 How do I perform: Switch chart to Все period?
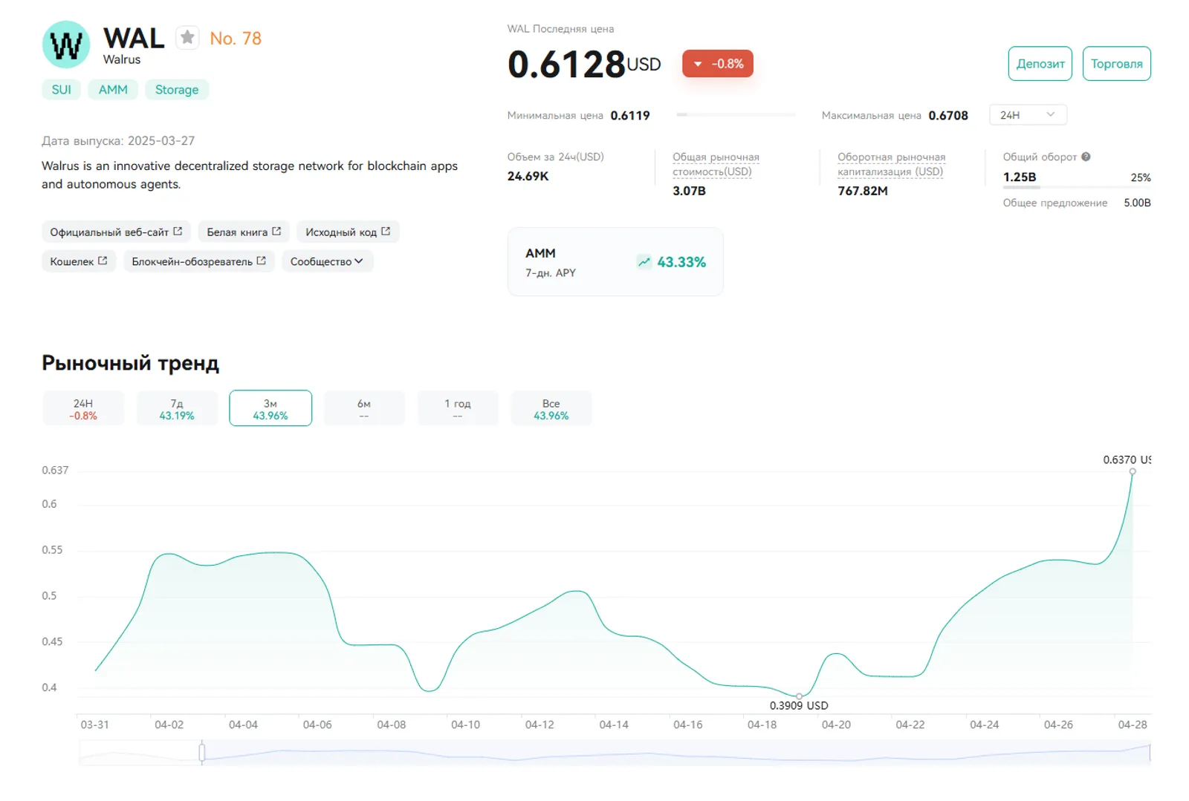tap(551, 408)
